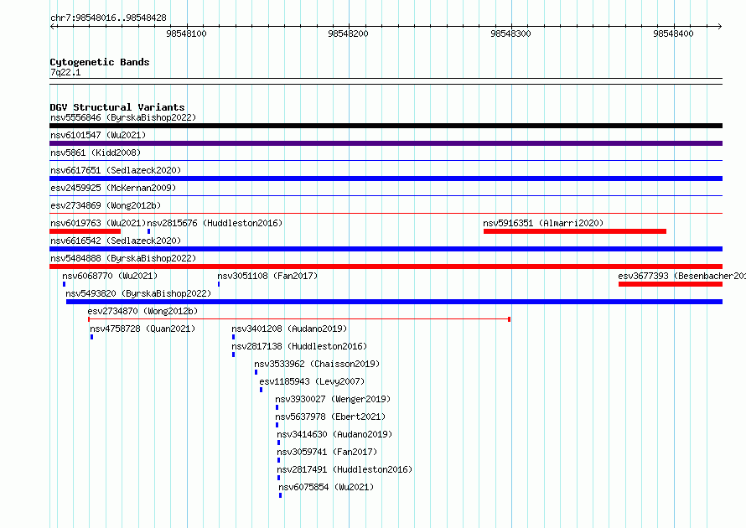The width and height of the screenshot is (746, 528).
Task: Open the nsv6068770 (Wu2021) label
Action: tap(110, 276)
